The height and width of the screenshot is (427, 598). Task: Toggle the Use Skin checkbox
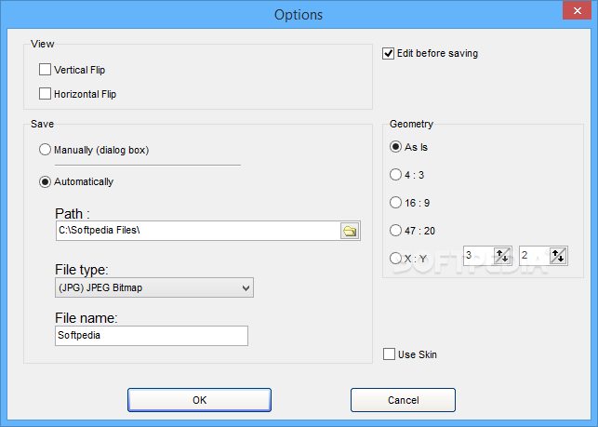pyautogui.click(x=389, y=354)
